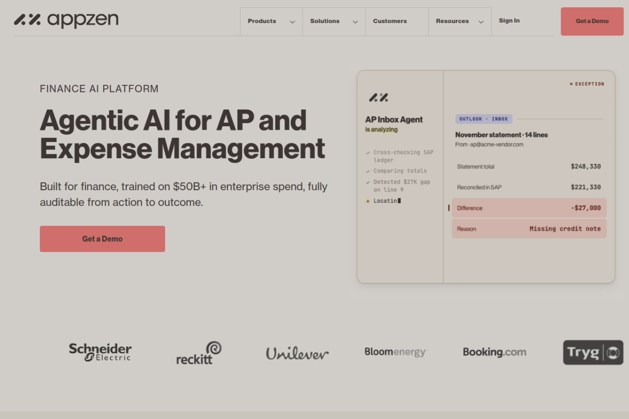Image resolution: width=629 pixels, height=419 pixels.
Task: Click the Reconciled in SAP row label
Action: pos(479,187)
